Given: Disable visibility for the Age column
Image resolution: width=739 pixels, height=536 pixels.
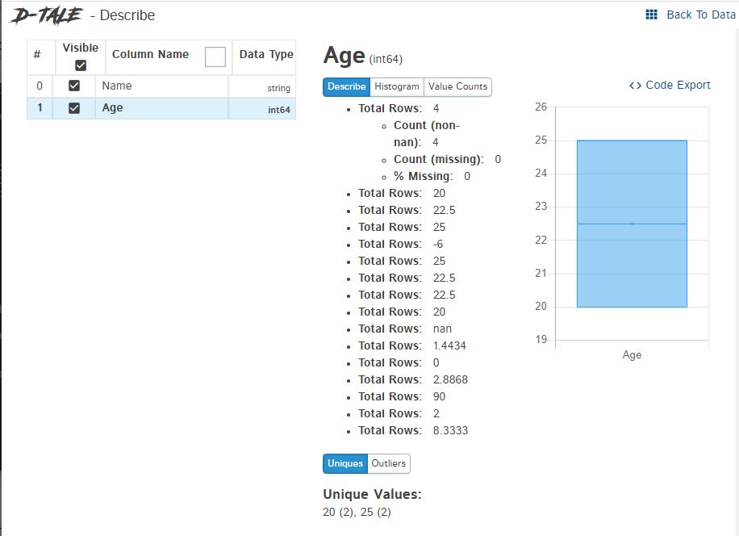Looking at the screenshot, I should point(73,107).
